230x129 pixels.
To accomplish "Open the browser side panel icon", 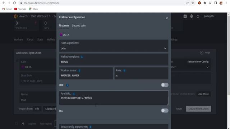I will 216,3.
